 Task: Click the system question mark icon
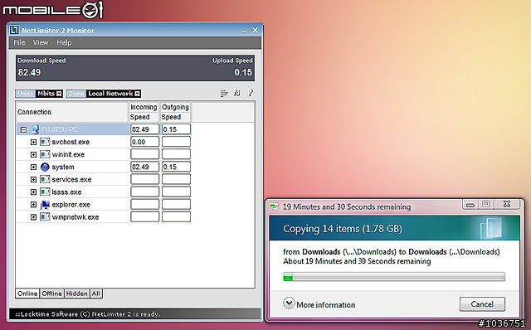click(45, 167)
